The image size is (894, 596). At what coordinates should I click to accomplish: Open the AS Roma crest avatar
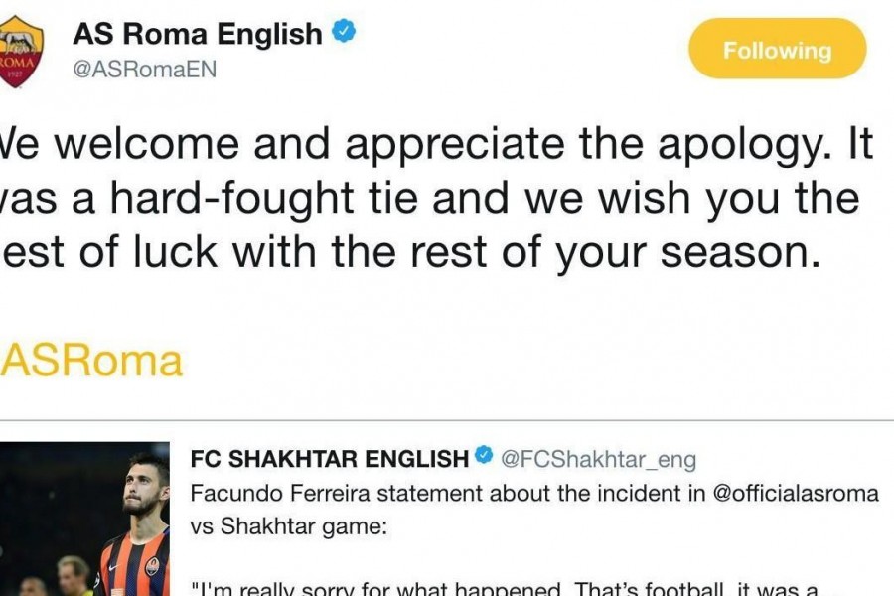(x=21, y=52)
